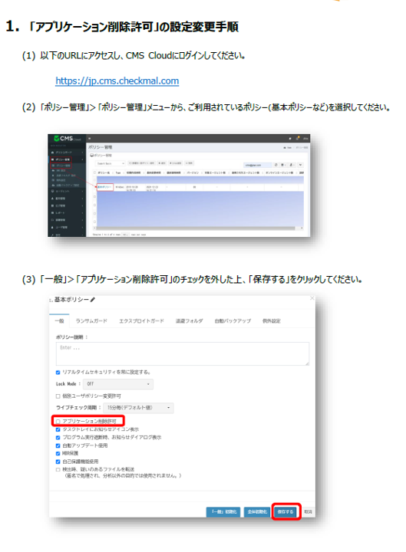Toggle リアルタイムセキュリティ checkbox

[x=58, y=372]
